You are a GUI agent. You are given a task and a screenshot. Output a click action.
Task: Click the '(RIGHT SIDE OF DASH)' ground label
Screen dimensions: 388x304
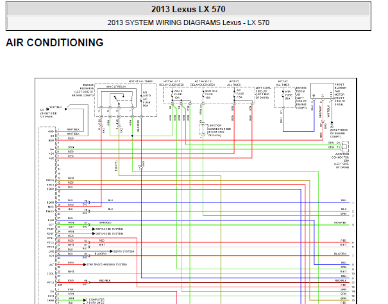click(x=49, y=115)
